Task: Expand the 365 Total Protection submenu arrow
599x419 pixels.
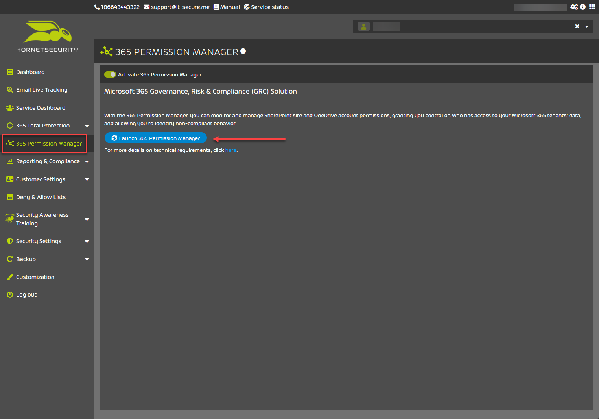Action: (x=87, y=126)
